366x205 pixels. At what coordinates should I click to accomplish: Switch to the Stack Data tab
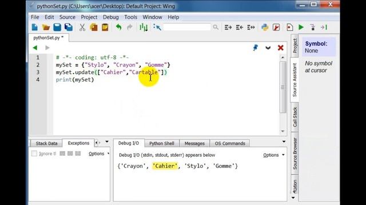[x=46, y=143]
